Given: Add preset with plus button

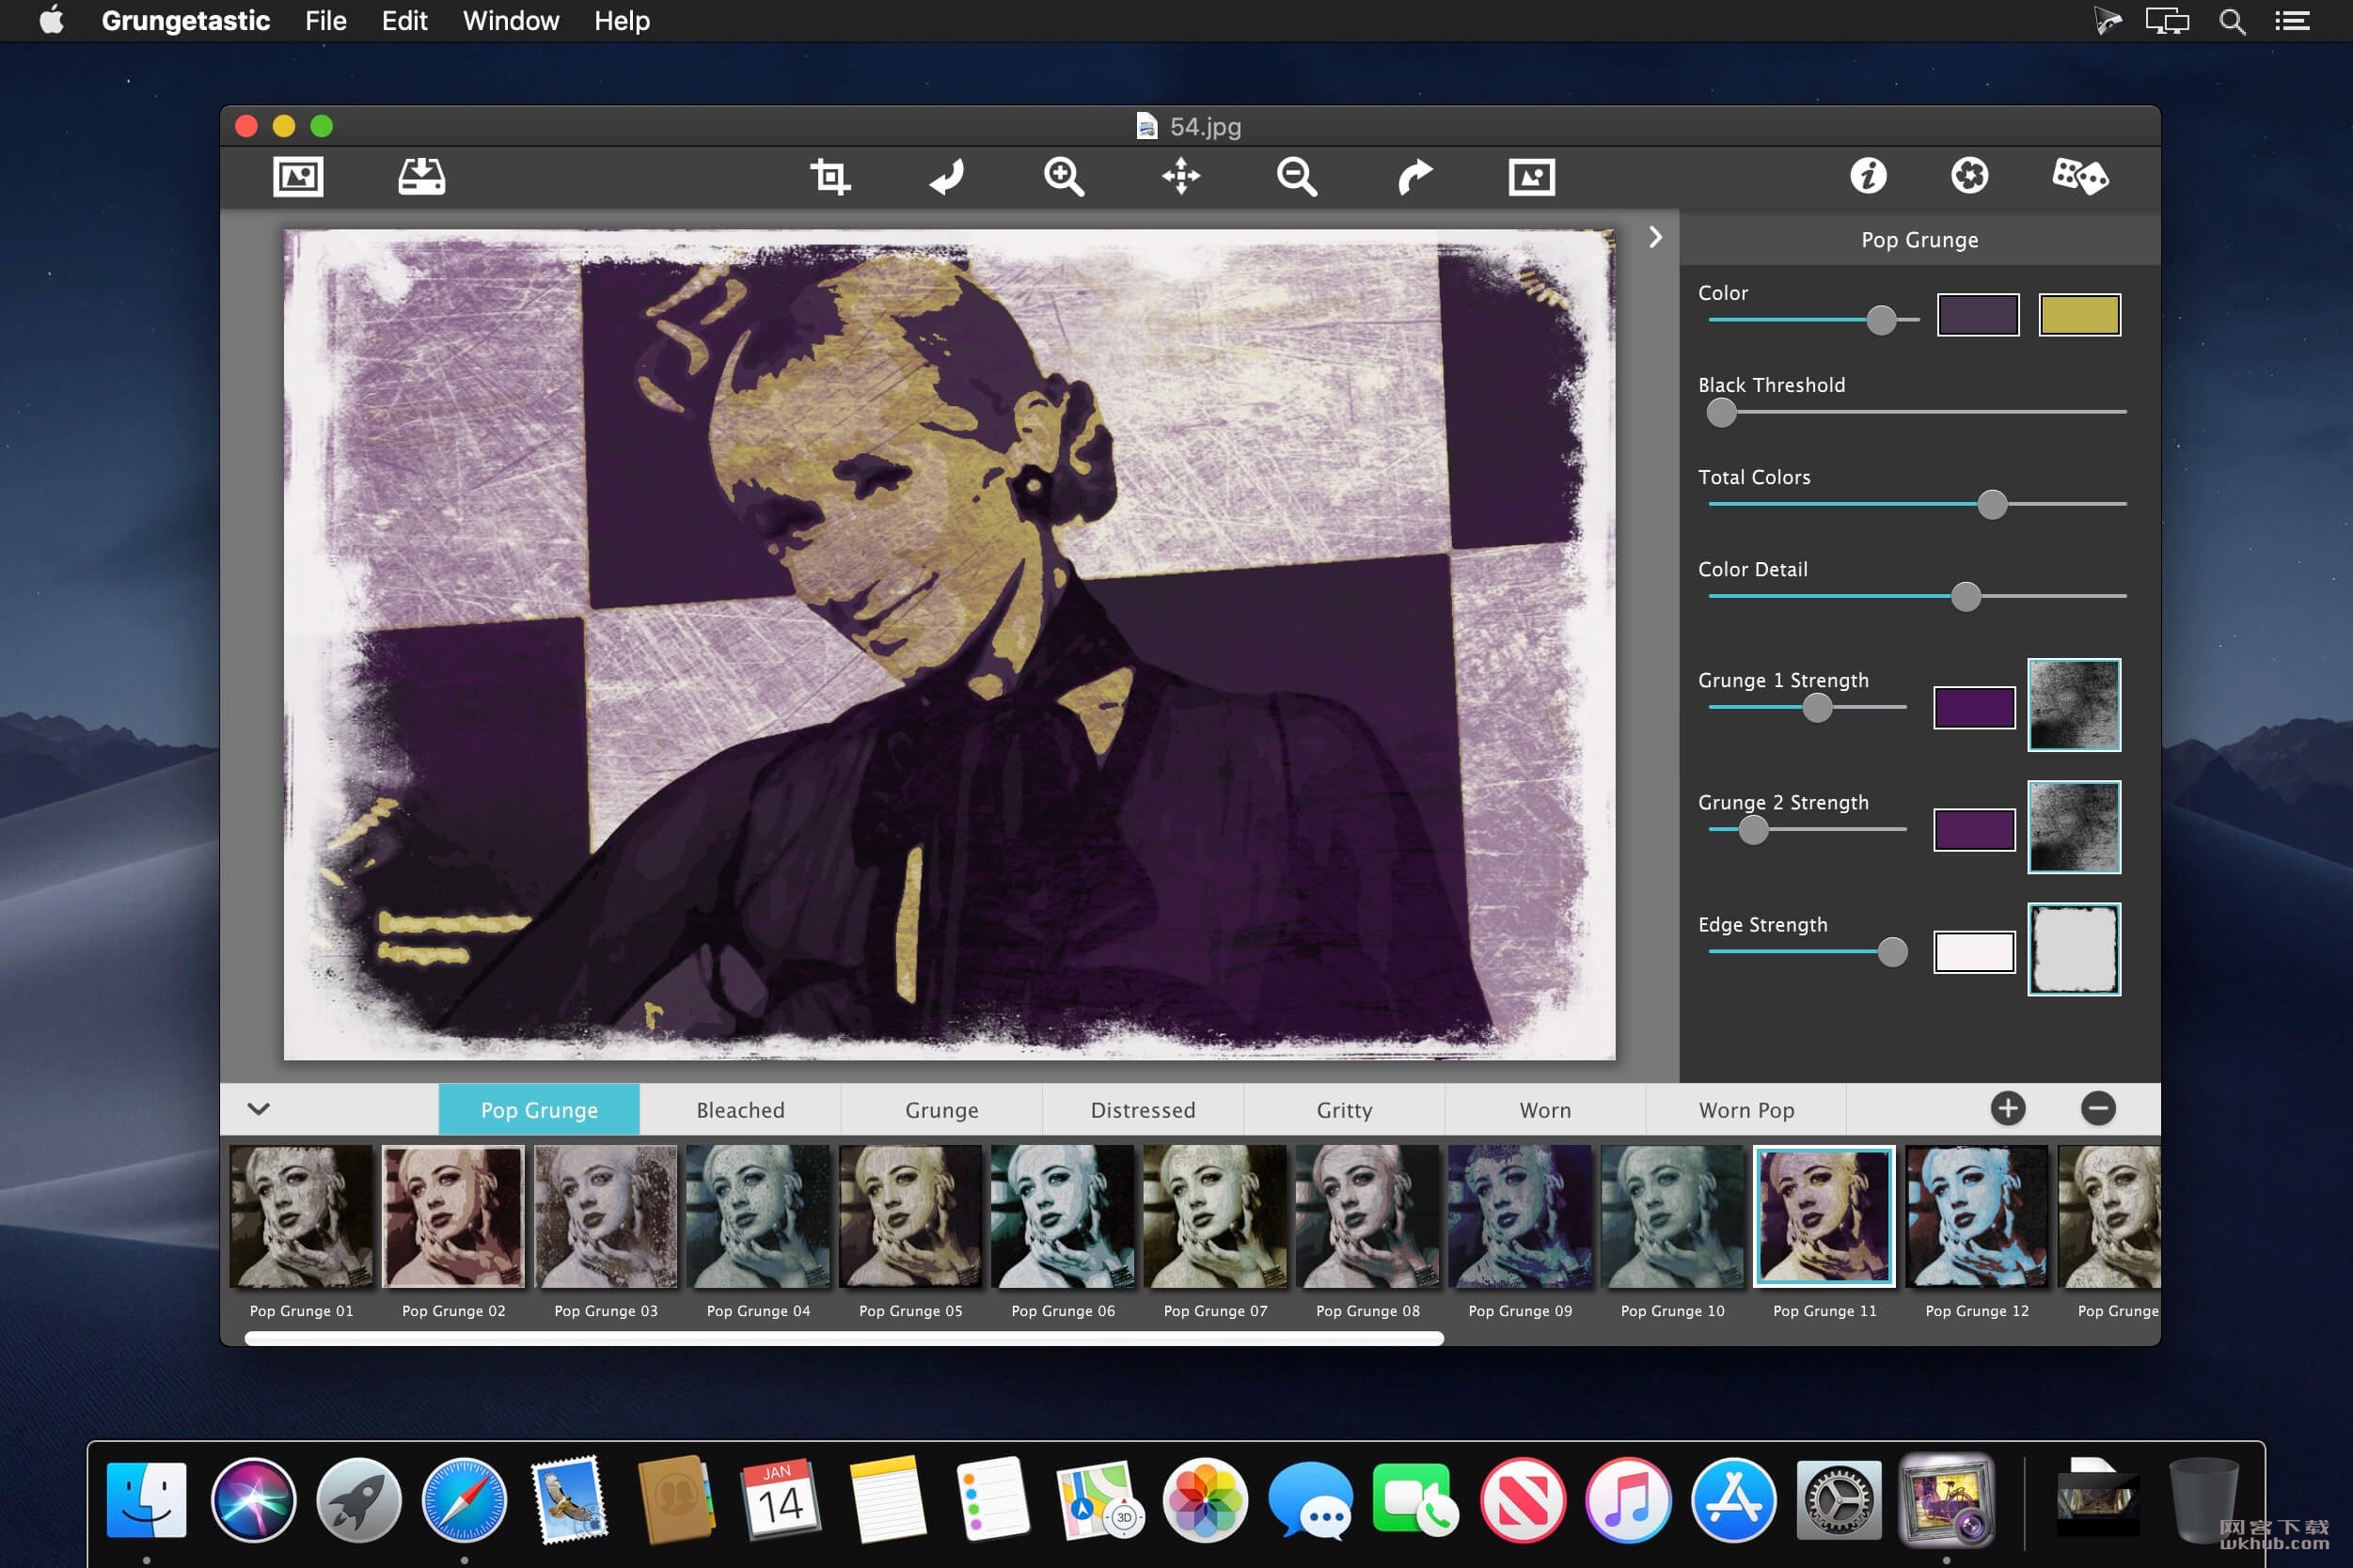Looking at the screenshot, I should coord(2008,1108).
